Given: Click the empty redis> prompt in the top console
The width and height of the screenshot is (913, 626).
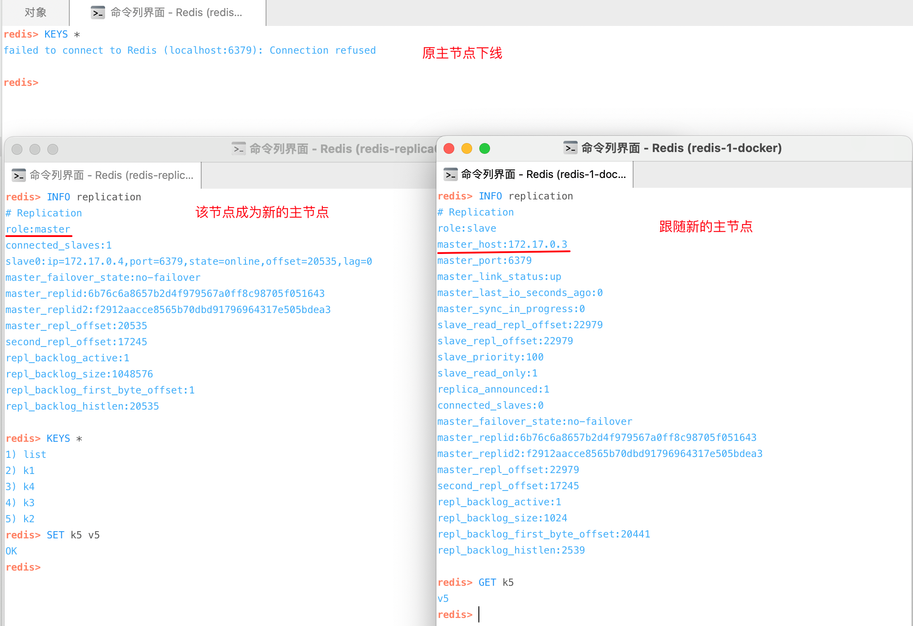Looking at the screenshot, I should [21, 83].
